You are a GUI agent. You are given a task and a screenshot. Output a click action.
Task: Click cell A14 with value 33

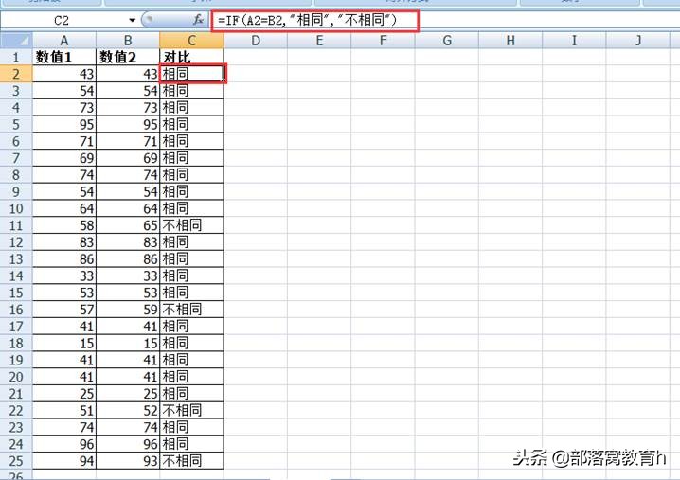64,276
